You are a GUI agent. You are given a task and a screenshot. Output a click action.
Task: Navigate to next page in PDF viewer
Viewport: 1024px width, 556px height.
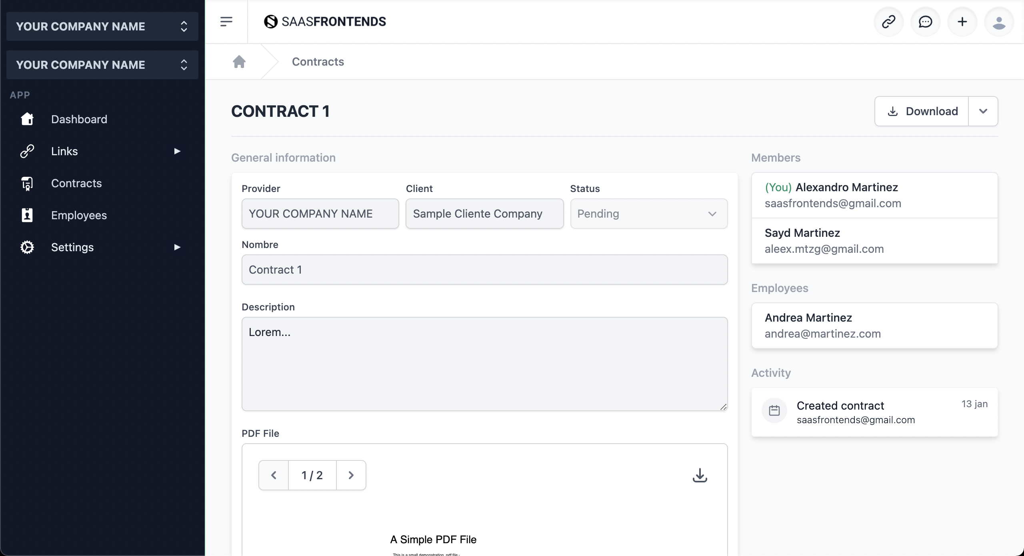[350, 475]
